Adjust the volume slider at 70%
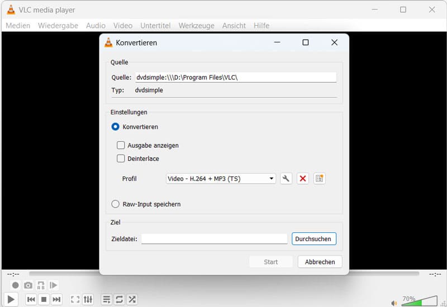The image size is (447, 307). coord(420,301)
